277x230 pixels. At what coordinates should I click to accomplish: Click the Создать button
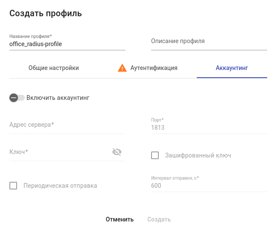point(159,219)
